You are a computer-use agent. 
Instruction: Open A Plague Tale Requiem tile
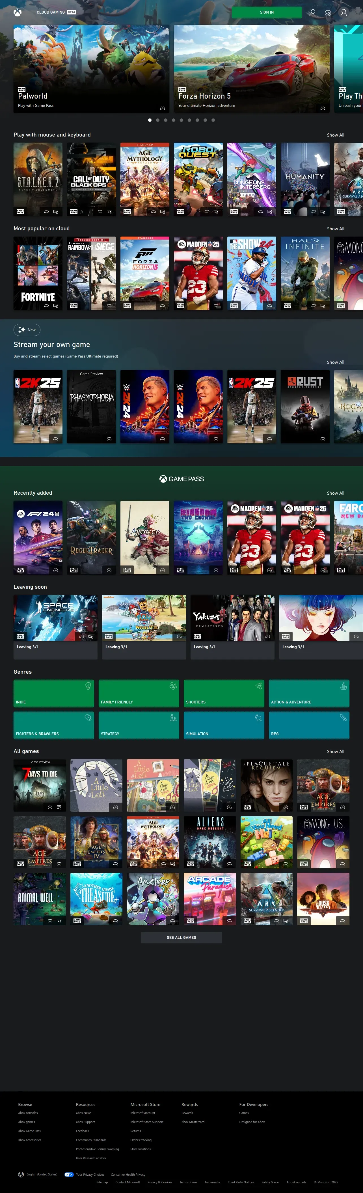267,785
